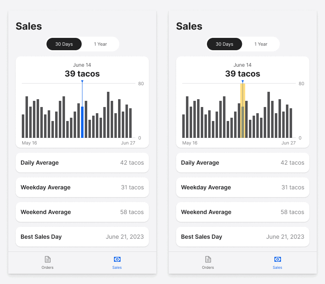Screen dimensions: 325x284
Task: Switch to 1 Year in left panel
Action: click(100, 44)
